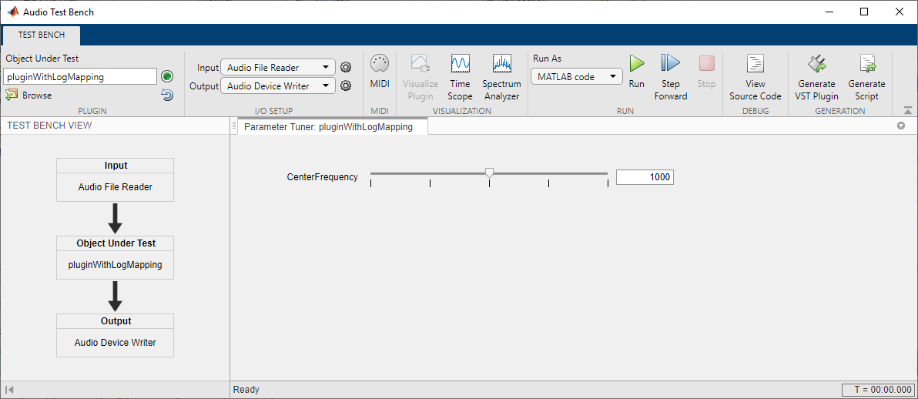Select the TEST BENCH tab
The image size is (918, 399).
[x=41, y=35]
